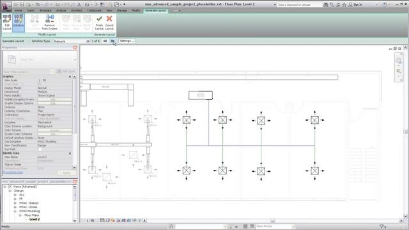Abort with Cancel Layout red X
This screenshot has width=409, height=230.
point(109,22)
